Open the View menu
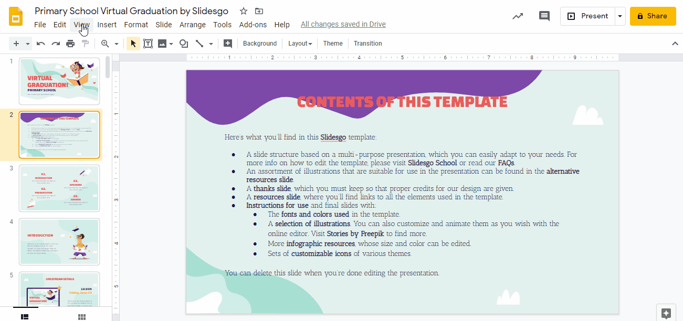The width and height of the screenshot is (683, 321). 81,25
